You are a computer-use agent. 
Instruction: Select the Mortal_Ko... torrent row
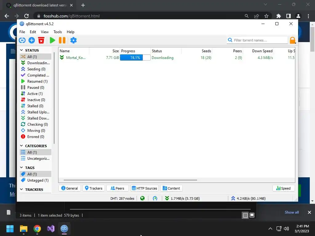177,57
